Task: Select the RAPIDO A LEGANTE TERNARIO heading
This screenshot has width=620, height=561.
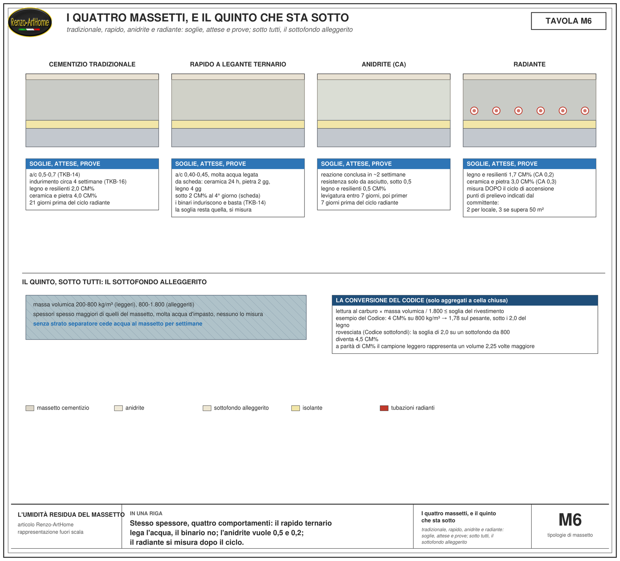Action: [238, 64]
